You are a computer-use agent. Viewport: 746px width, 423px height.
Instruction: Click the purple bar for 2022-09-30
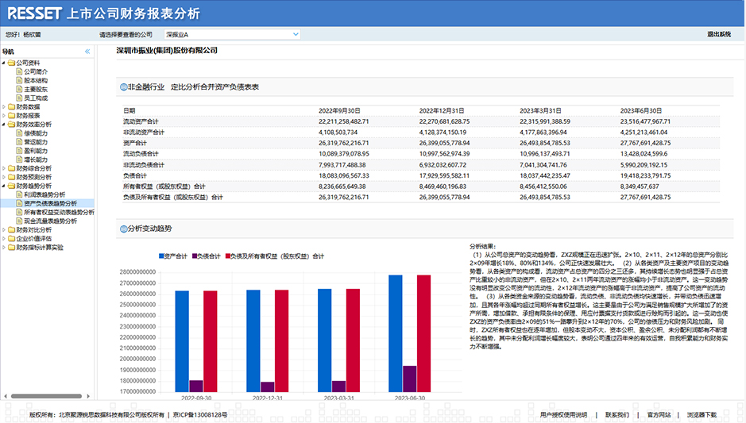point(196,386)
